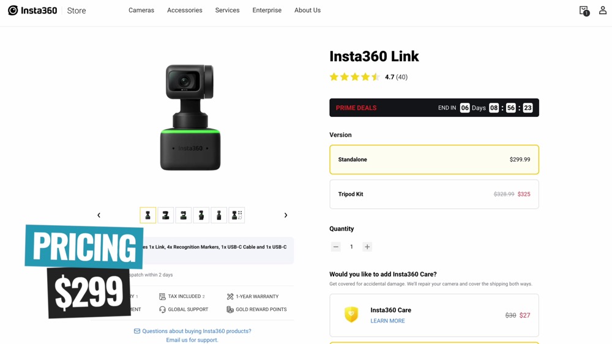Screen dimensions: 612x344
Task: Decrease quantity with the minus button
Action: [x=336, y=247]
